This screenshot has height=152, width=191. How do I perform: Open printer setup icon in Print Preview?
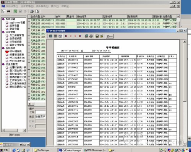[86, 36]
